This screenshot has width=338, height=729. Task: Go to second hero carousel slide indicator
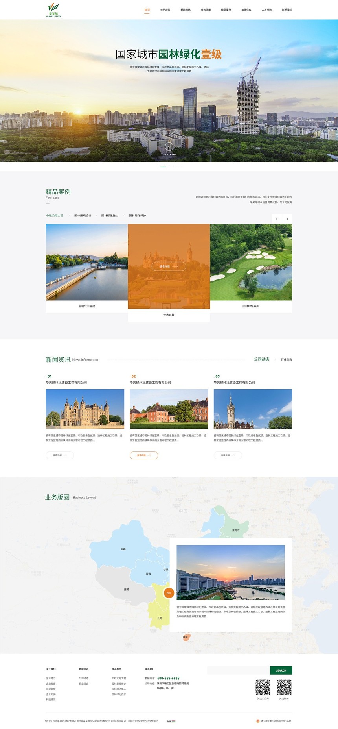coord(171,167)
